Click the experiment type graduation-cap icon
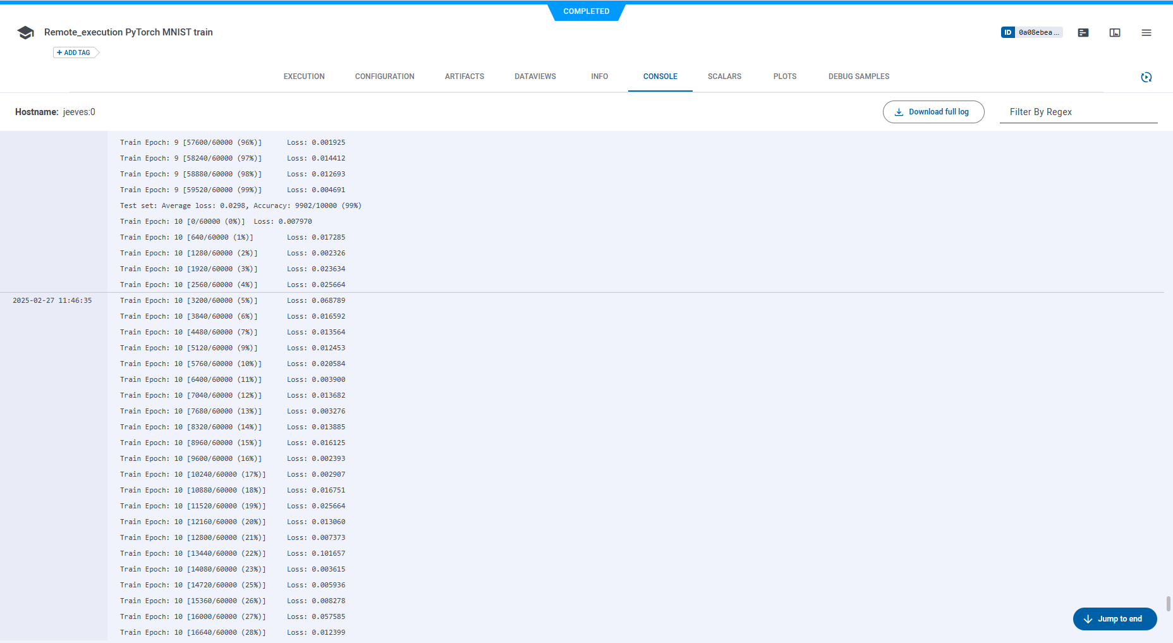This screenshot has height=643, width=1173. 25,32
